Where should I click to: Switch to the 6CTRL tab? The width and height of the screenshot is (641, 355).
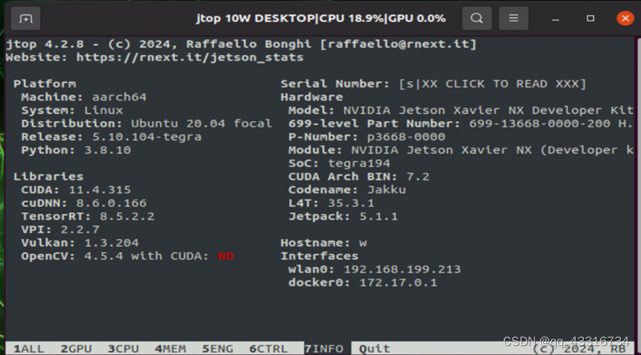click(x=268, y=349)
